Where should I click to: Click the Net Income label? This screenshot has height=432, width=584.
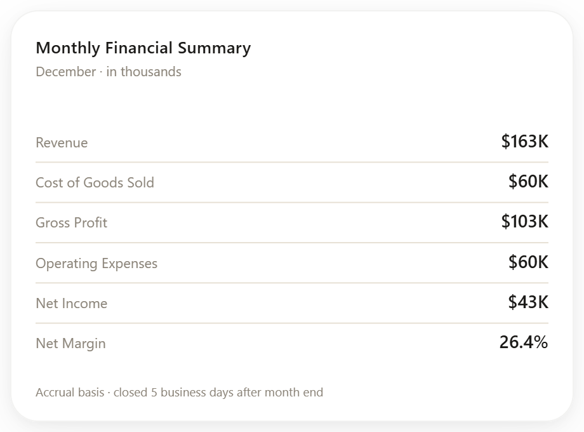(x=72, y=304)
